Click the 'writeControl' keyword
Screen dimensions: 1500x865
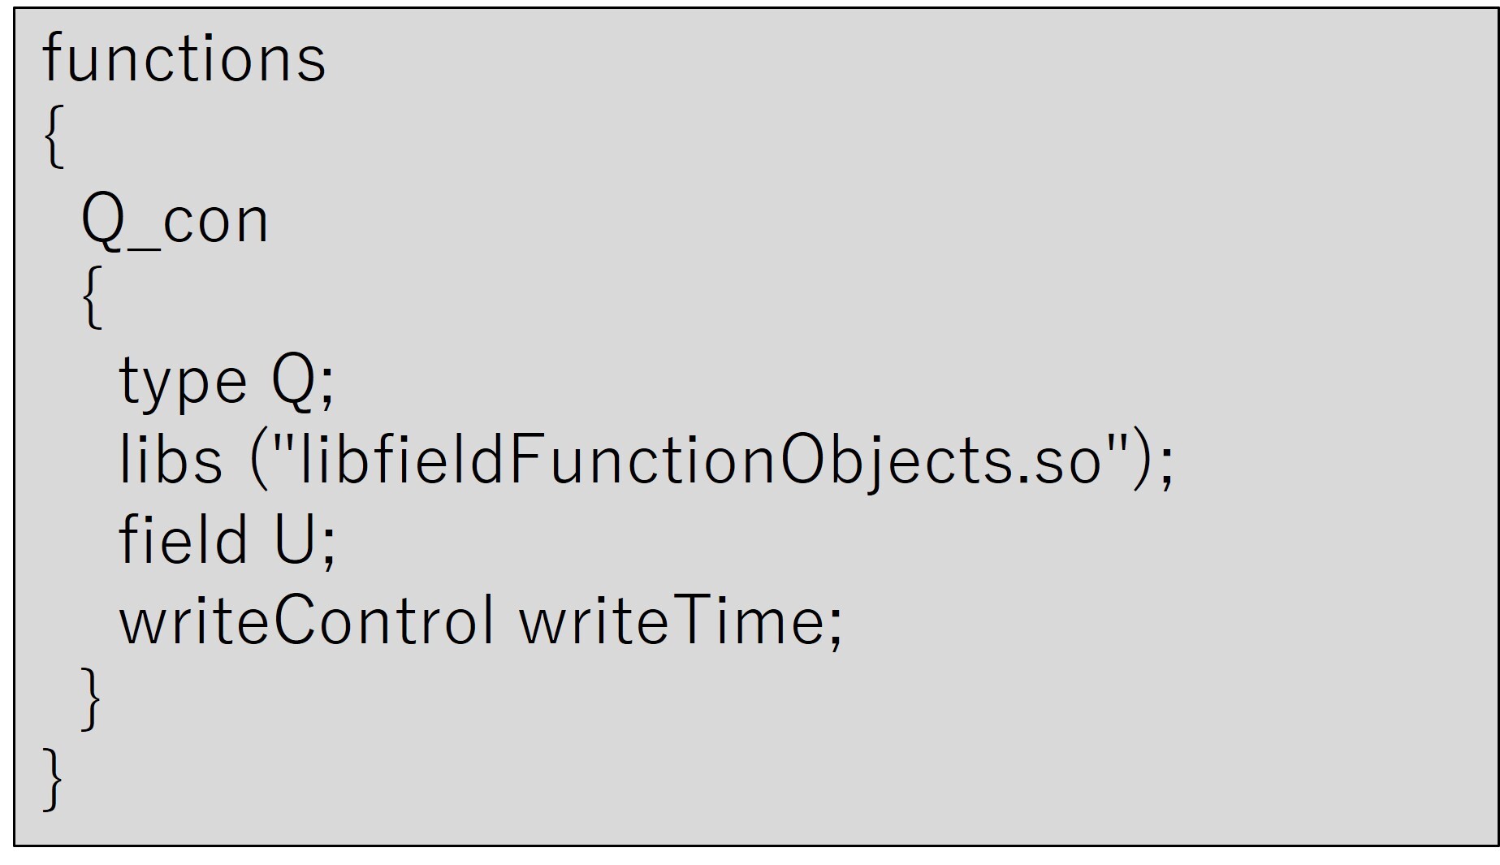306,621
